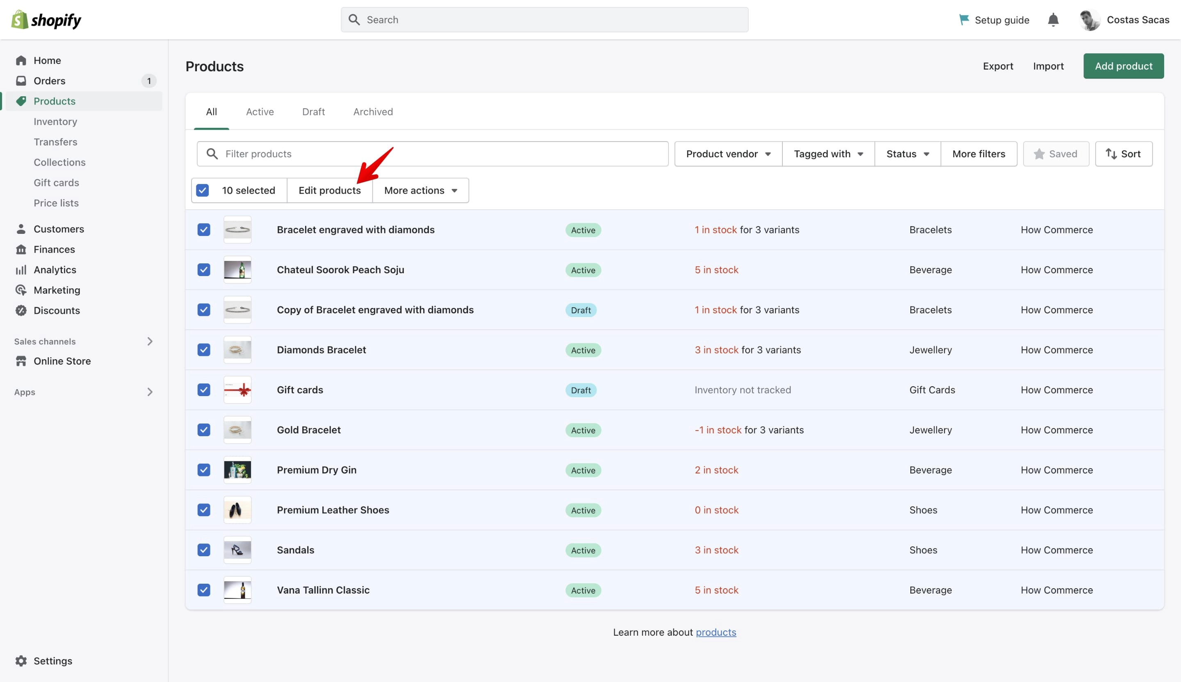The image size is (1181, 682).
Task: Follow the products help link
Action: 716,632
